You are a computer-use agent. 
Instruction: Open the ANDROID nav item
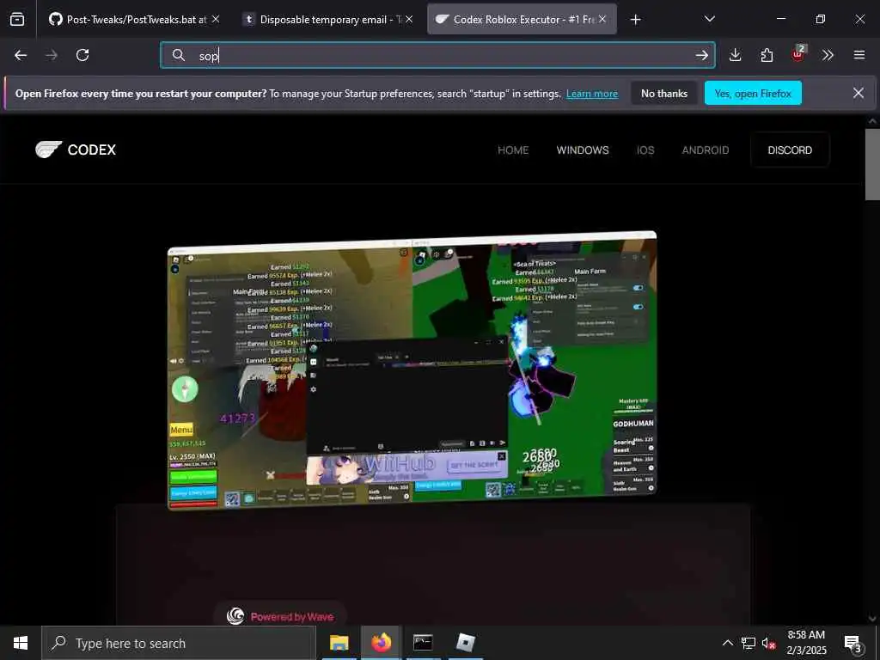click(x=706, y=150)
